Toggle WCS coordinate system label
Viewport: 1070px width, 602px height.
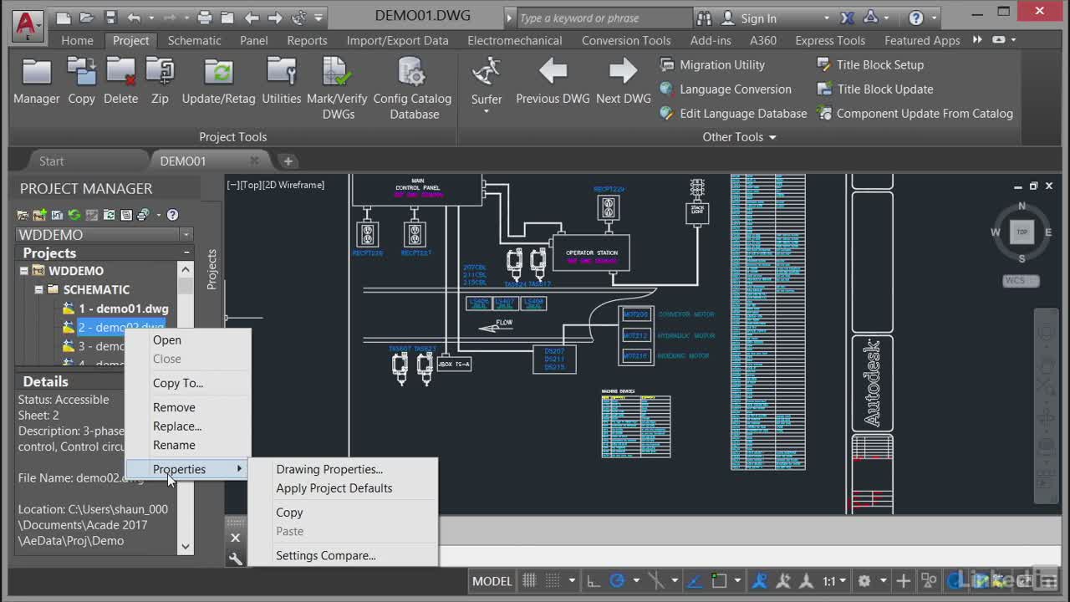pyautogui.click(x=1020, y=281)
